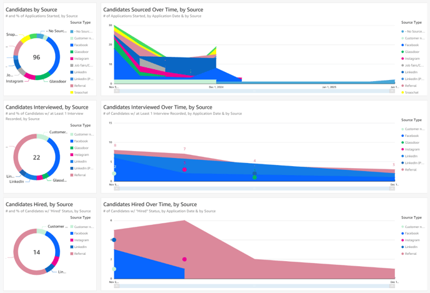Screen dimensions: 430x293
Task: Click Instagram legend dot in Candidates Interviewed Over Time
Action: (x=402, y=149)
